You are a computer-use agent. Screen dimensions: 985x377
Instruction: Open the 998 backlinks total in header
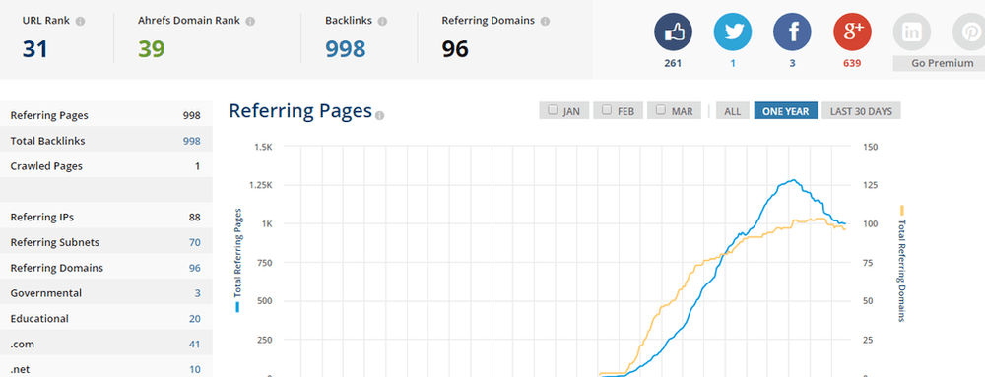coord(345,48)
